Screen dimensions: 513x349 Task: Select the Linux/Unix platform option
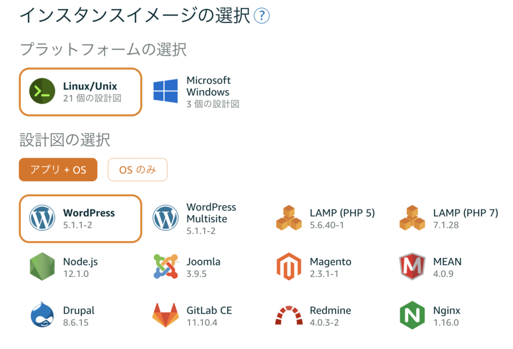[80, 91]
